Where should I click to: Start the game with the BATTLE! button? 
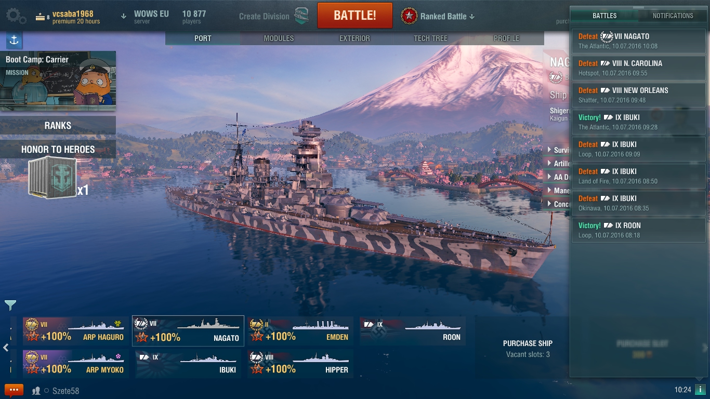(355, 16)
